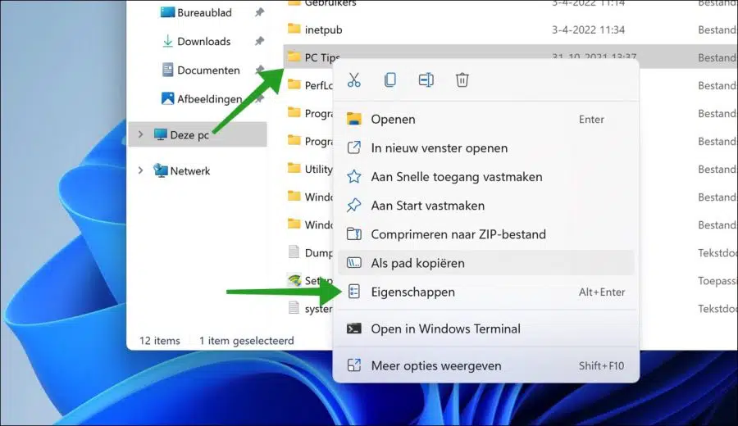
Task: Click the Windows Terminal icon in menu
Action: pyautogui.click(x=354, y=329)
